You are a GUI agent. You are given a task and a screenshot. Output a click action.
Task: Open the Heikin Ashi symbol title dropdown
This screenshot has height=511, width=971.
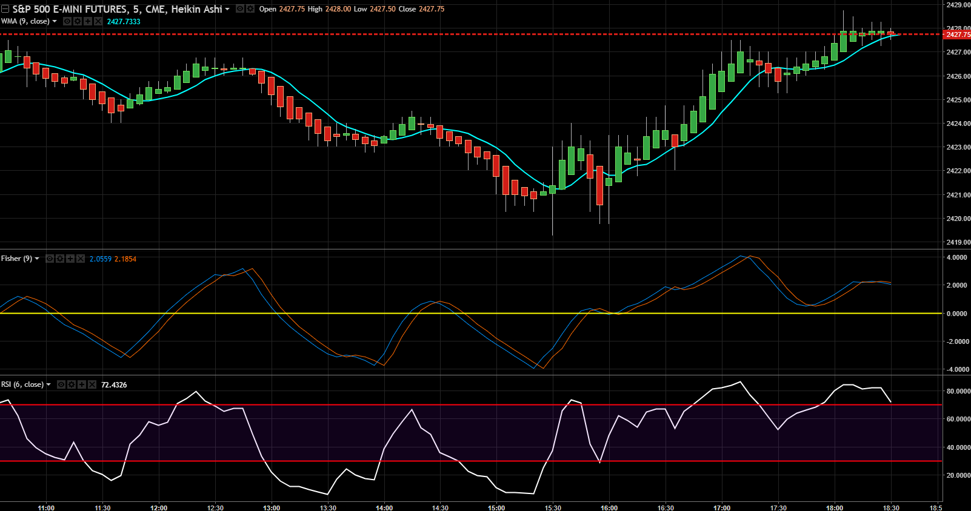pos(227,9)
